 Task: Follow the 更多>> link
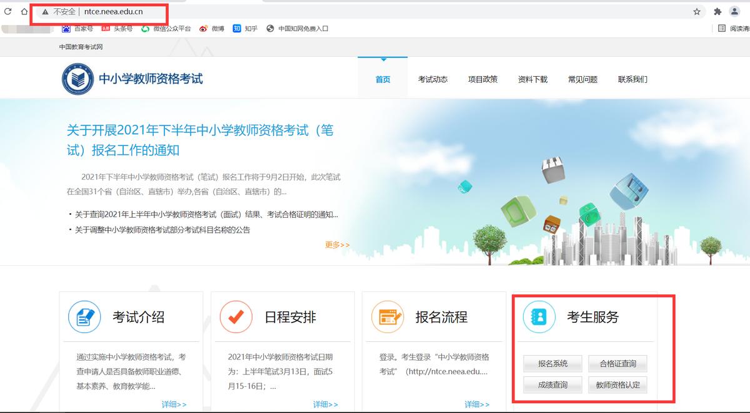coord(336,245)
